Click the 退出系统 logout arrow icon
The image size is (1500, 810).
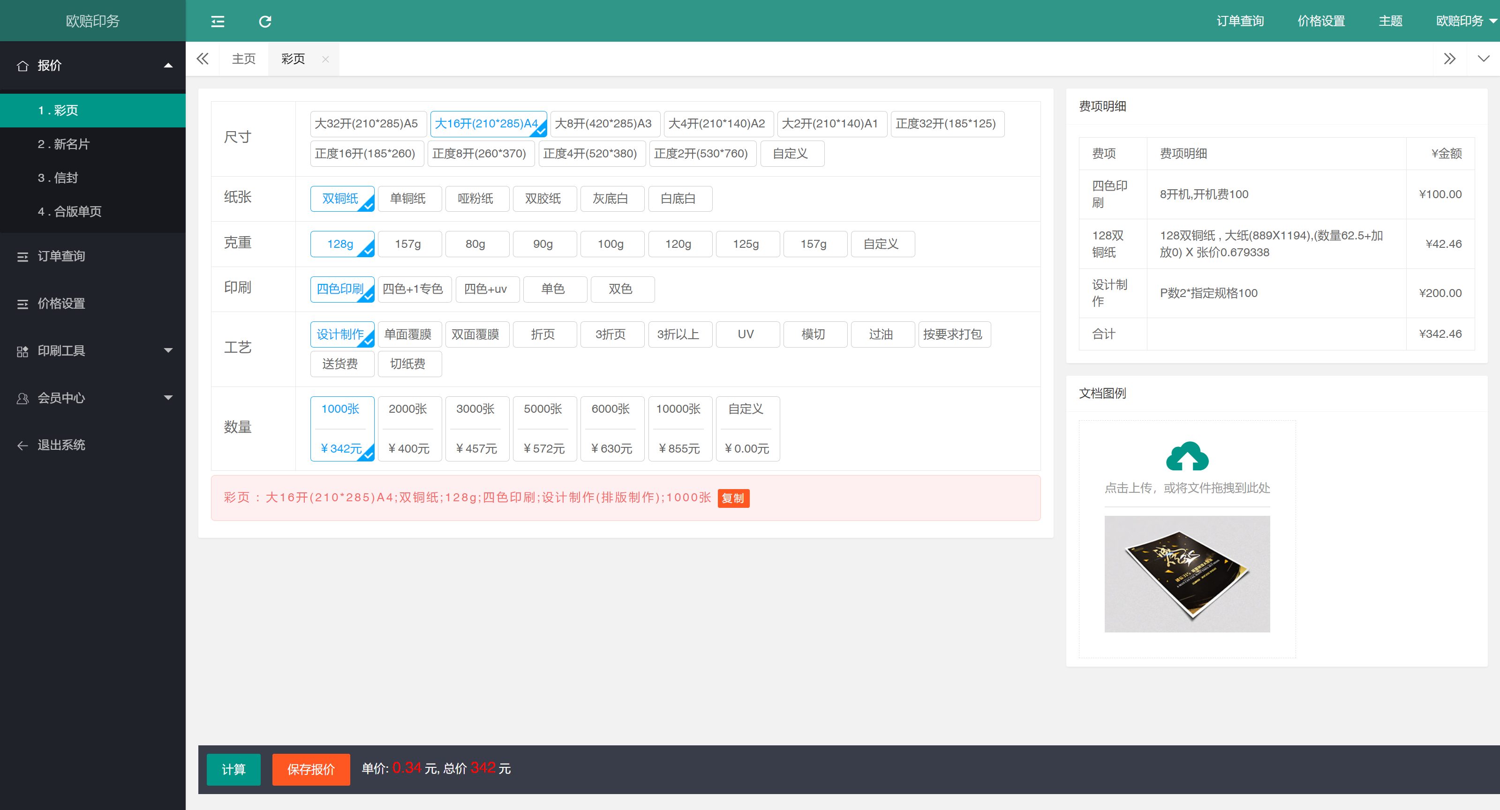[x=22, y=446]
